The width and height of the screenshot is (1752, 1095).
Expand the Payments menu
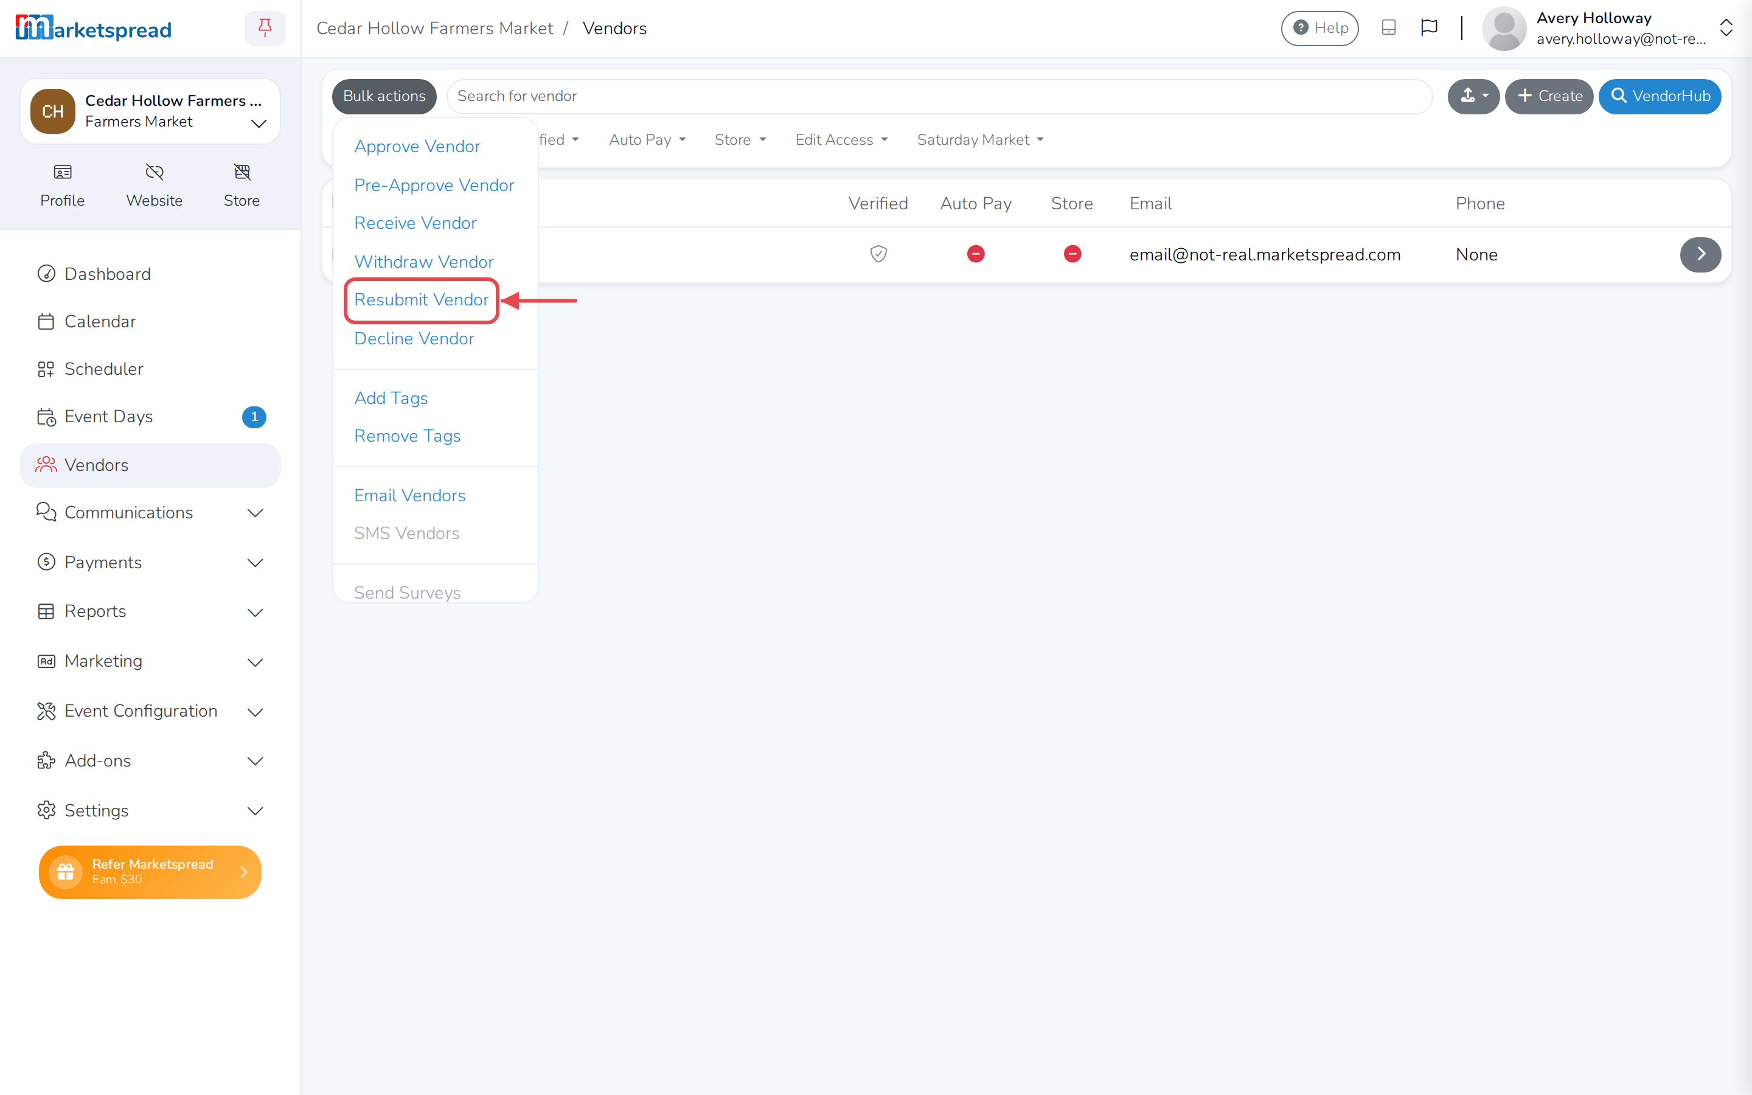pos(150,563)
